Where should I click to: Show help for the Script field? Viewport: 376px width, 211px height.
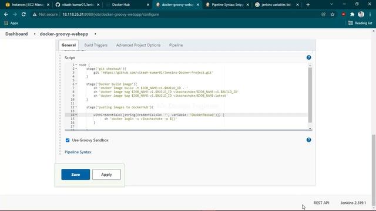pyautogui.click(x=308, y=57)
